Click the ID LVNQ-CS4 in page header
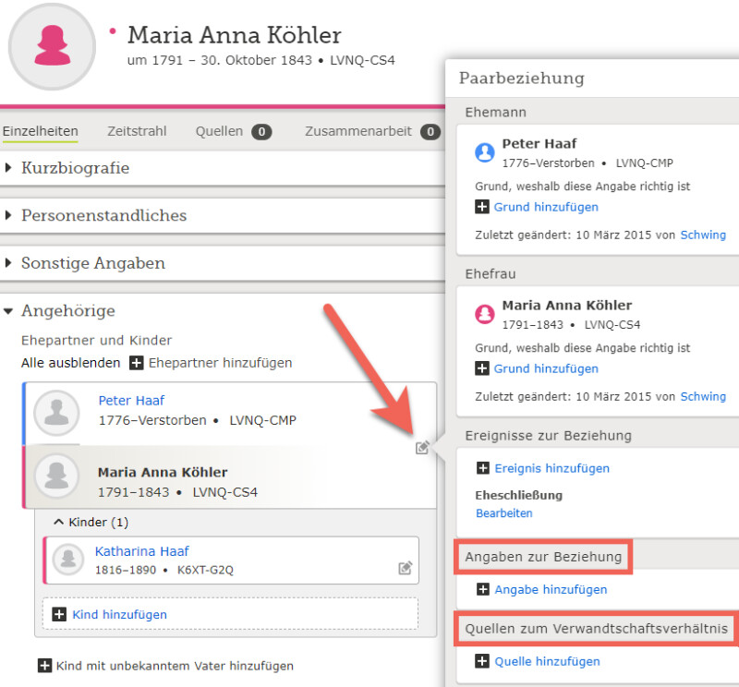The width and height of the screenshot is (739, 687). tap(362, 60)
